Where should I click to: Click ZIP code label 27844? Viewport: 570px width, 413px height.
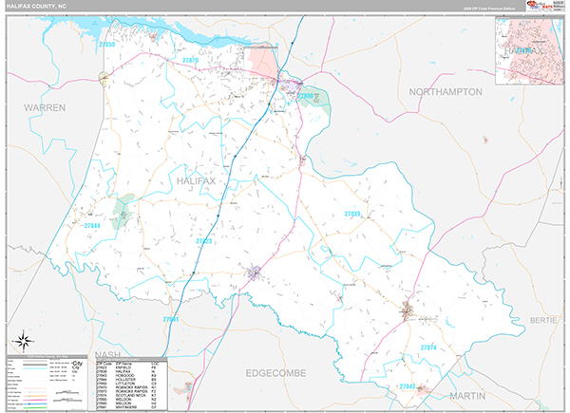coord(92,226)
